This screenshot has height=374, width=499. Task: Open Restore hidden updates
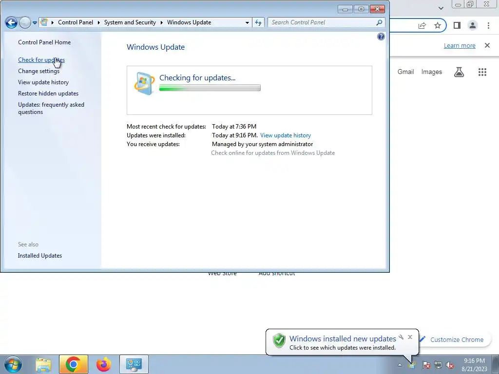(x=48, y=93)
